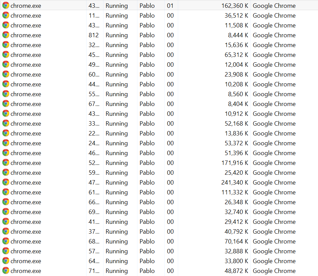Screen dimensions: 318x276
Task: Click the Chrome icon in the 15,636 K row
Action: [6, 45]
